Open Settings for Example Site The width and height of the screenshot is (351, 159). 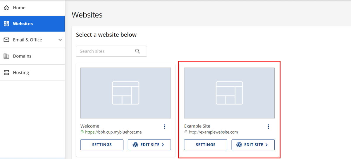point(206,145)
